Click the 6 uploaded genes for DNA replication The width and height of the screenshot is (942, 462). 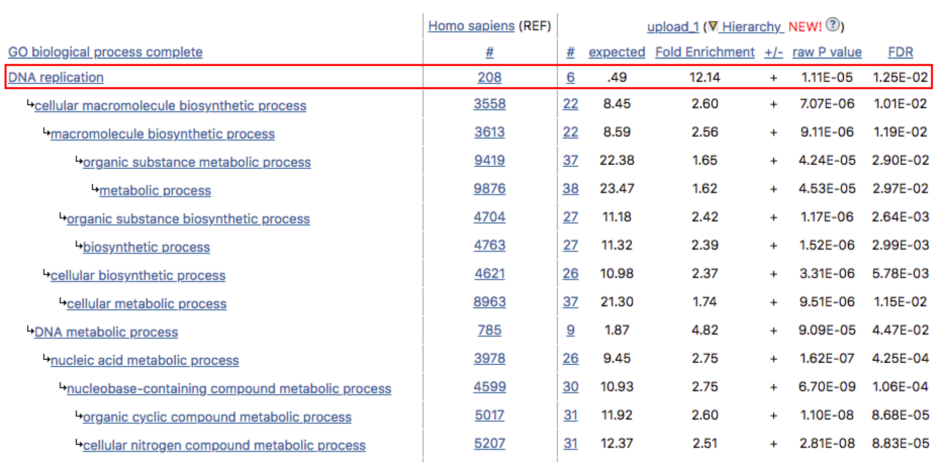point(570,77)
